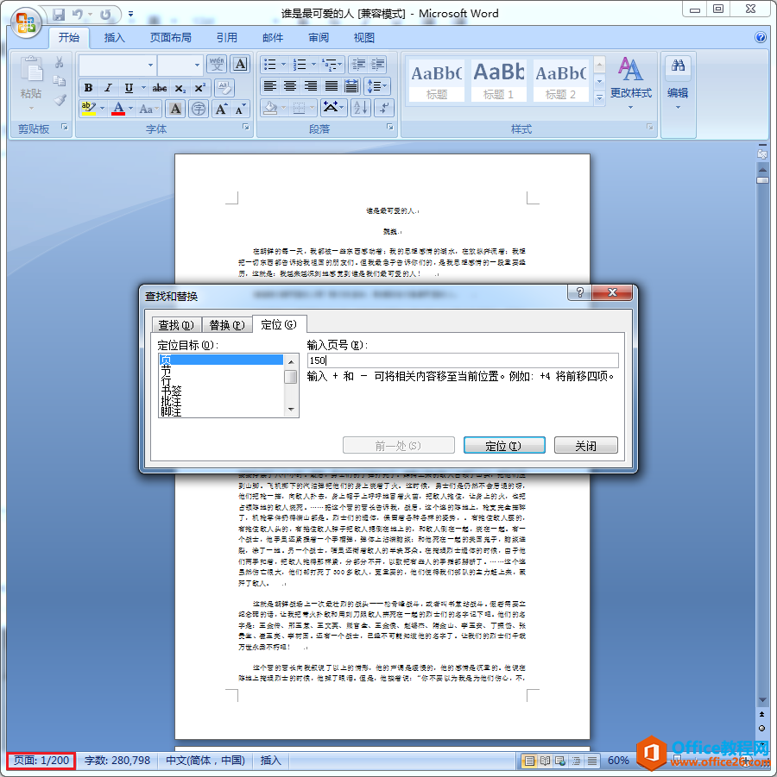
Task: Align text right
Action: coord(311,86)
